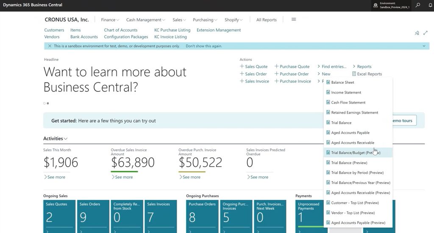
Task: Click the personalize pin icon at the right
Action: coord(417,33)
